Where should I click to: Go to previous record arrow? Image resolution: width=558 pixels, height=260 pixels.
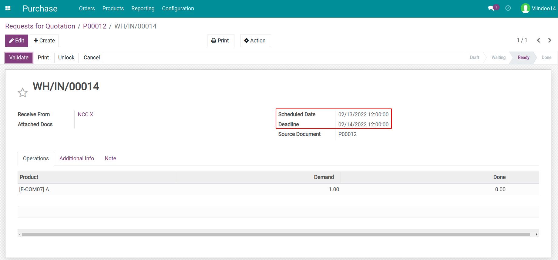(x=538, y=40)
